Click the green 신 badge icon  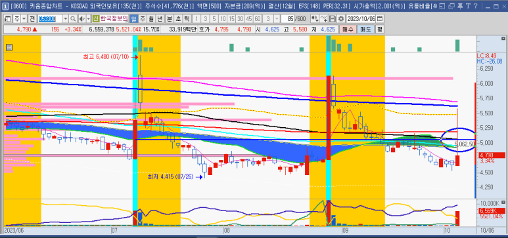pyautogui.click(x=96, y=19)
